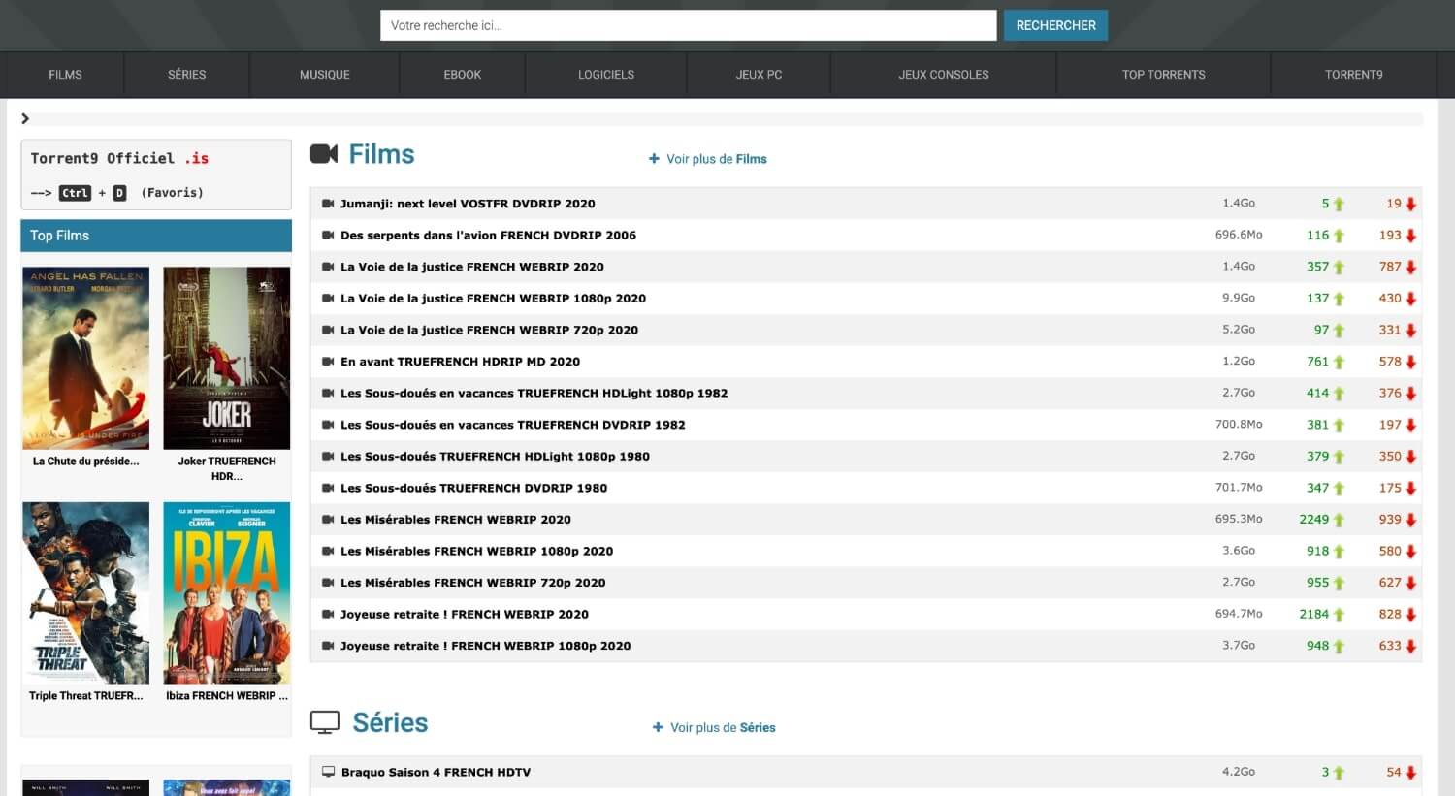This screenshot has width=1455, height=796.
Task: Click the plus icon before Voir plus de Films
Action: point(654,159)
